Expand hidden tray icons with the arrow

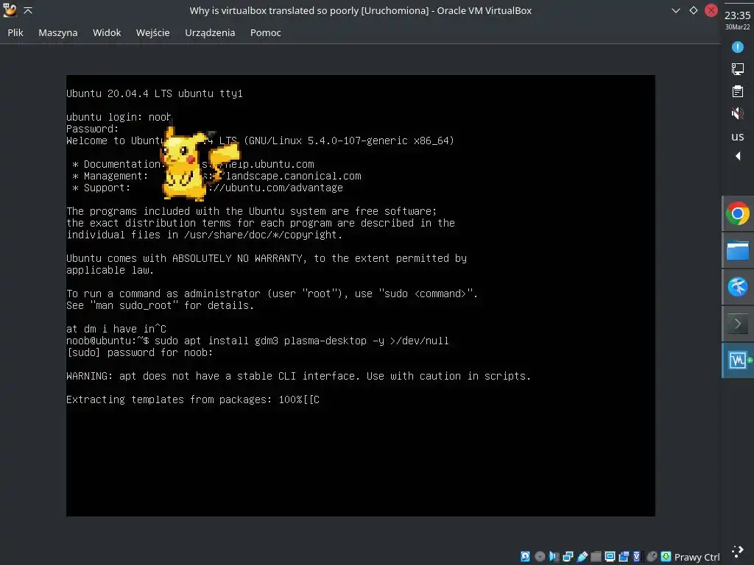[738, 156]
